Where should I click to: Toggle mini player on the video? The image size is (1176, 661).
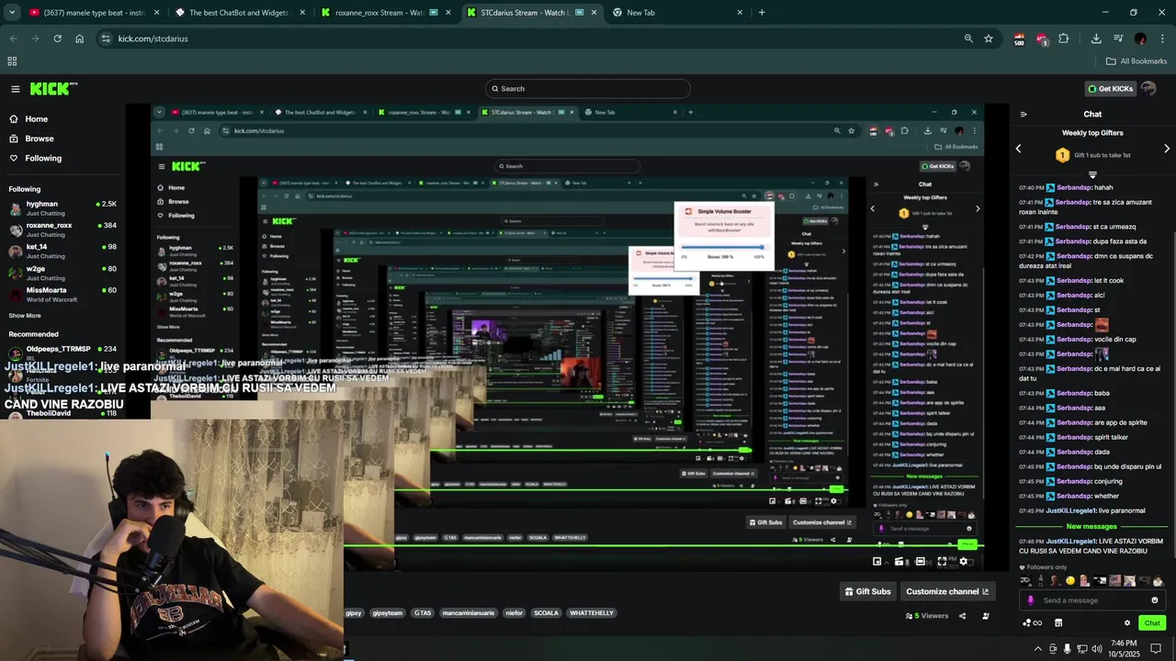[x=877, y=562]
